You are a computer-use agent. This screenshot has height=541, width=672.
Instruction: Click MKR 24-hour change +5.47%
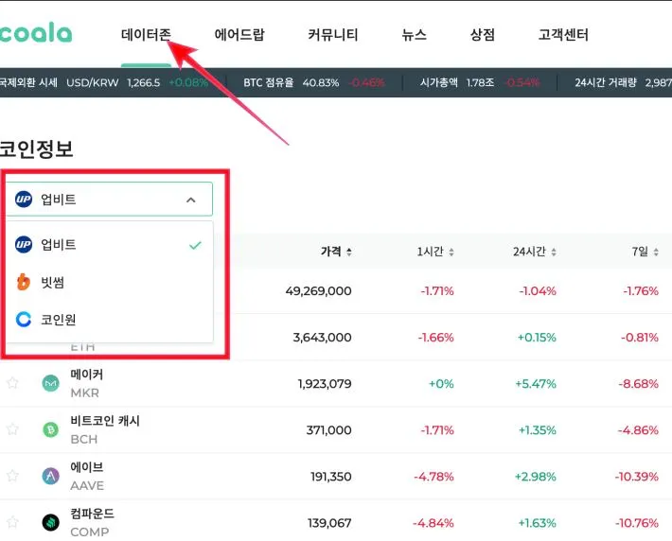tap(536, 384)
